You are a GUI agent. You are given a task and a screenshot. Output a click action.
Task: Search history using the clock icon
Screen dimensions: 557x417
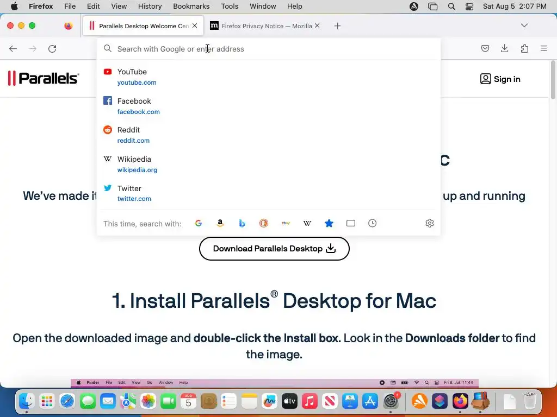coord(372,223)
